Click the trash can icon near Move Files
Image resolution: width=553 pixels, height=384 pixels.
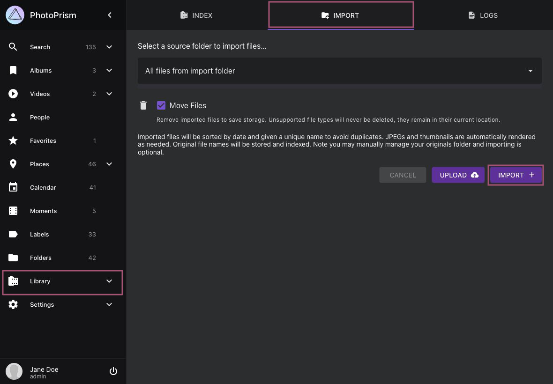coord(143,105)
